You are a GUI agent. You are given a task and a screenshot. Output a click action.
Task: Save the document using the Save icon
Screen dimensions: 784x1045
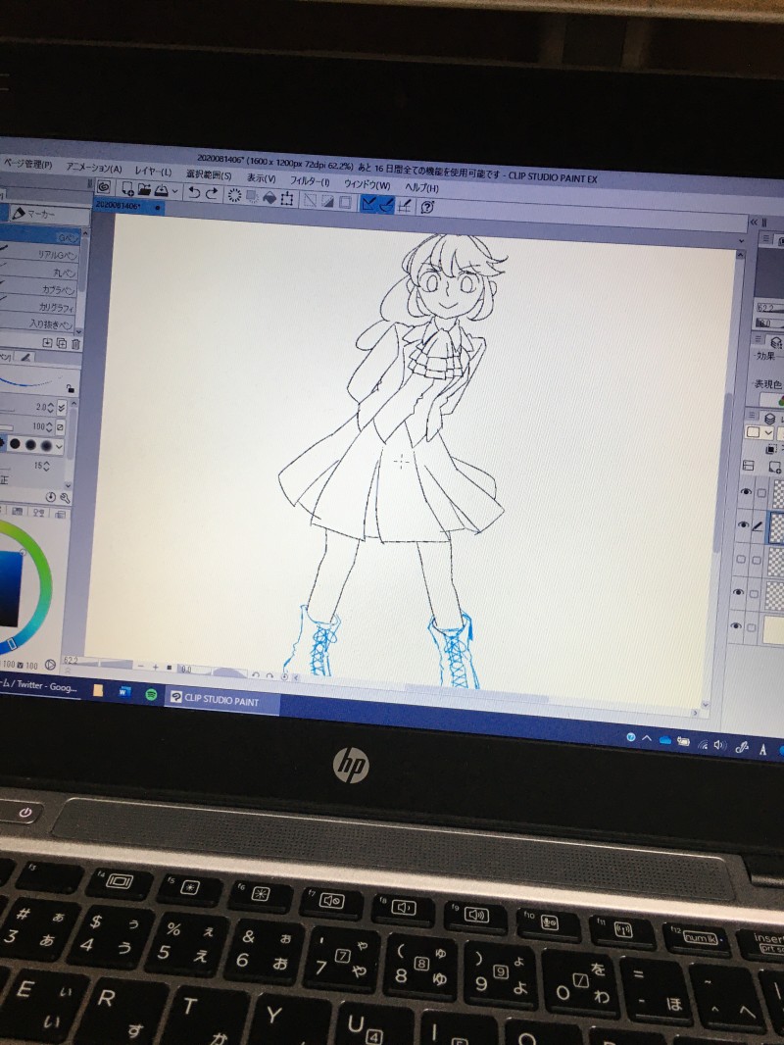161,191
